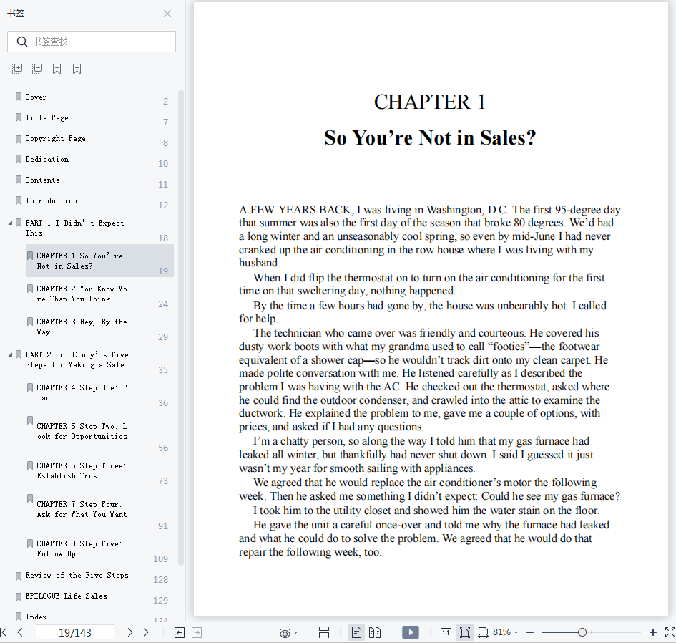Switch to single page view
The image size is (676, 643).
356,633
